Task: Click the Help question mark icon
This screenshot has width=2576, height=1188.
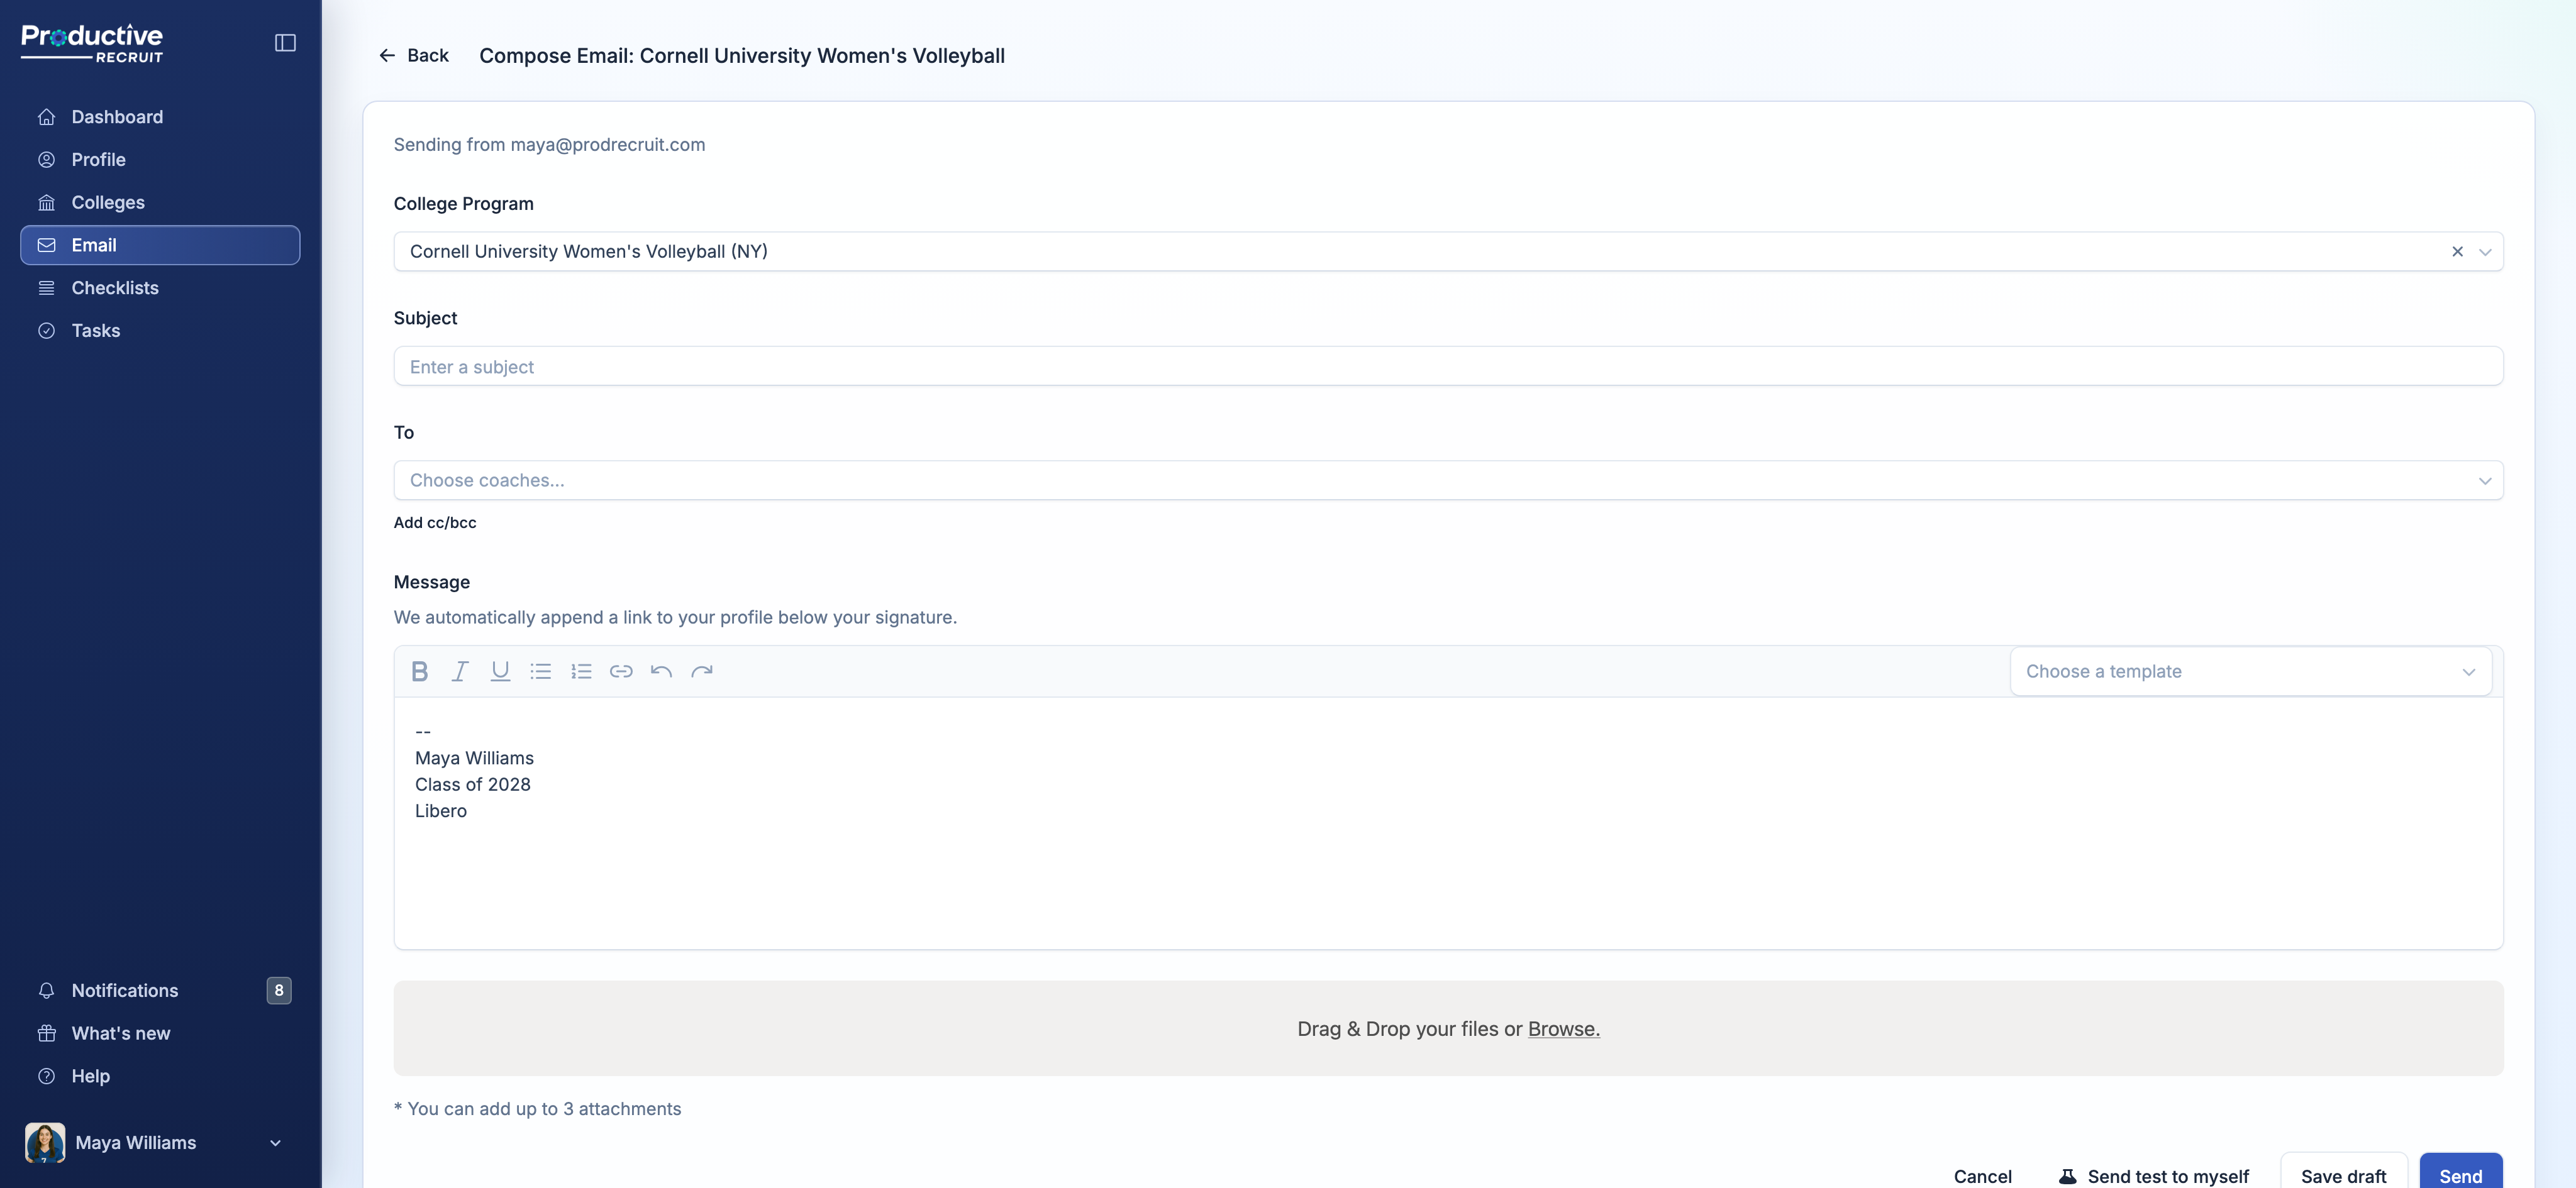Action: click(x=46, y=1076)
